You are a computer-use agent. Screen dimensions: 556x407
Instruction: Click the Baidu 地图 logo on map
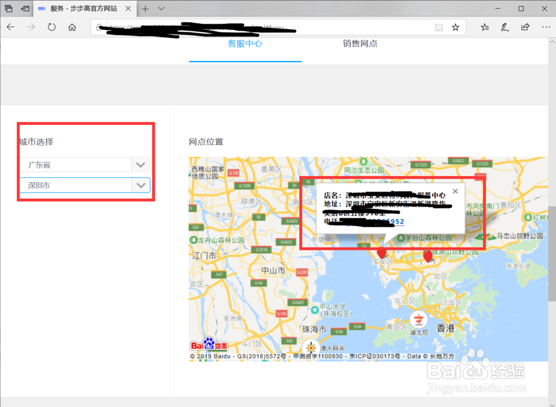[x=209, y=344]
